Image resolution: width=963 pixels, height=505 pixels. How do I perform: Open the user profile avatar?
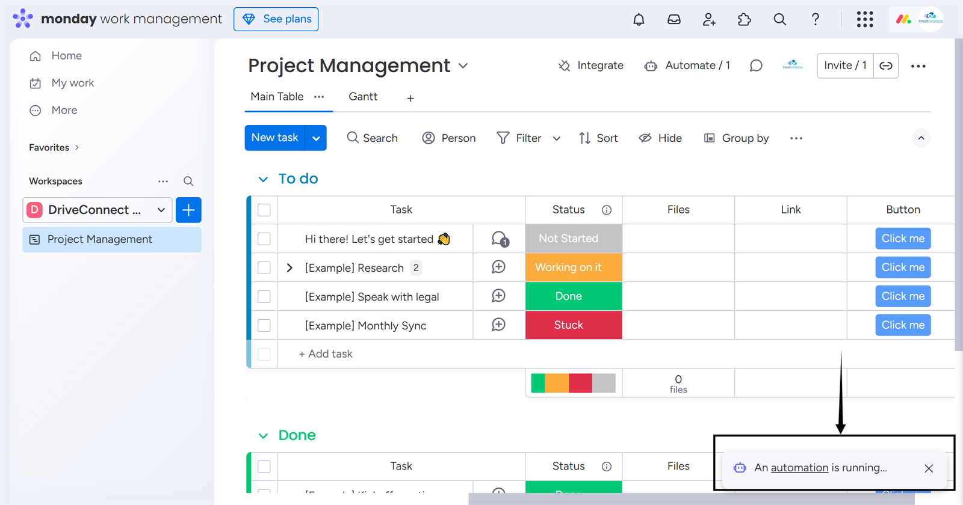(x=930, y=19)
